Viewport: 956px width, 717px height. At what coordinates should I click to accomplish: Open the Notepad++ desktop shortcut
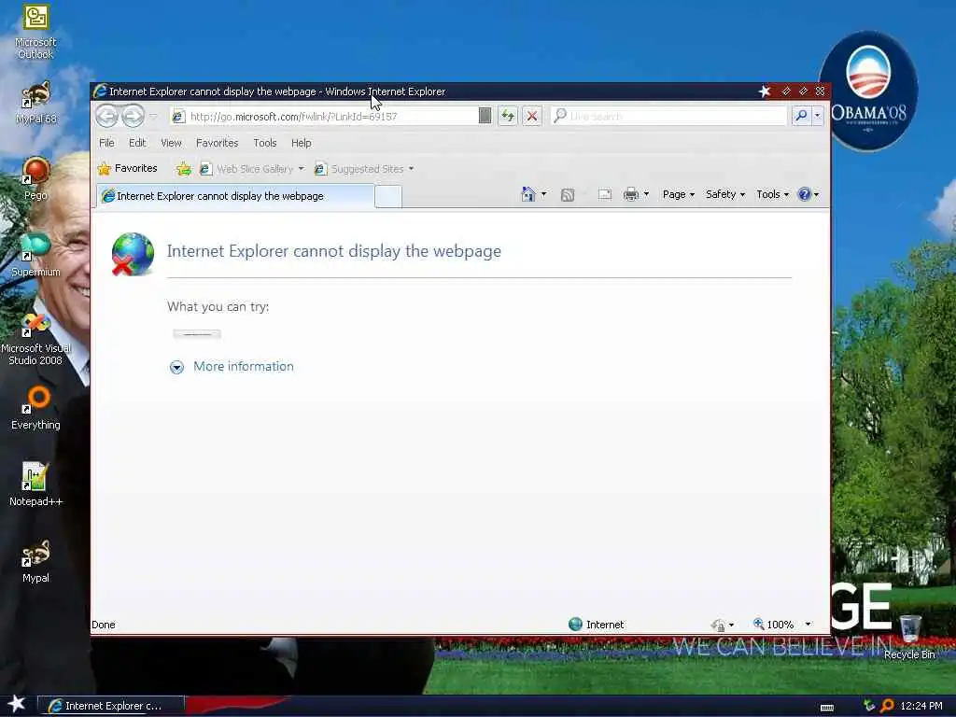(35, 485)
